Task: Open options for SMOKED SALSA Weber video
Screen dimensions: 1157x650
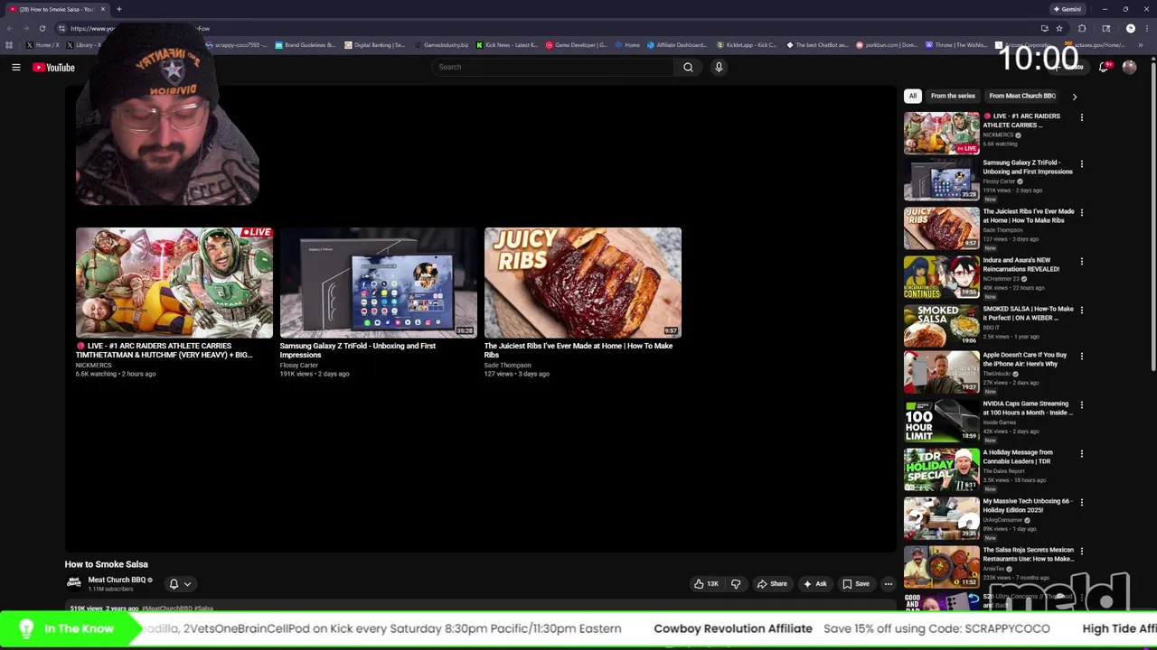Action: (x=1081, y=311)
